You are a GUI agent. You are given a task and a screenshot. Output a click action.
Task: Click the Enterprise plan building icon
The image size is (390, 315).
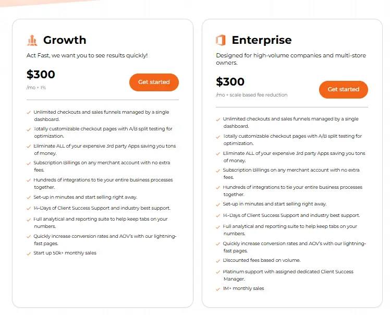coord(221,40)
